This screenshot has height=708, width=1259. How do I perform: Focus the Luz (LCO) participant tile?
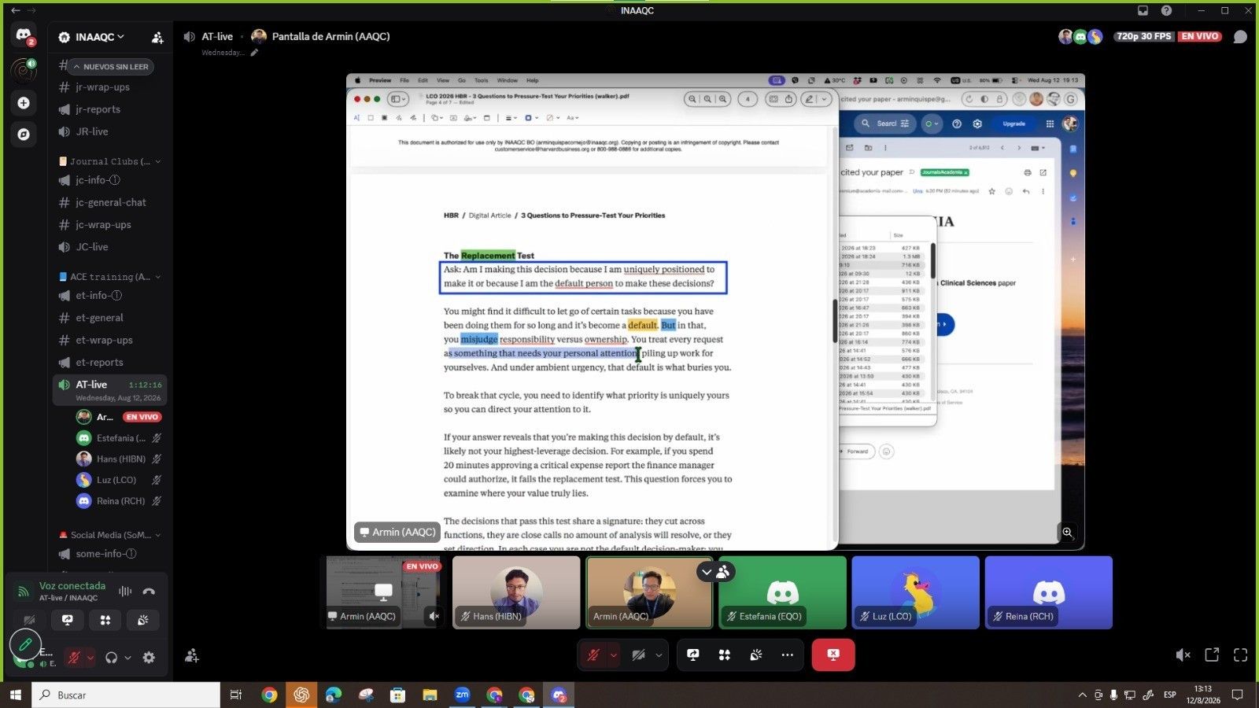click(x=916, y=592)
